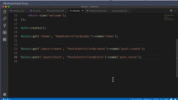Open the Debug view in activity bar
Screen dimensions: 178x100
[4, 32]
